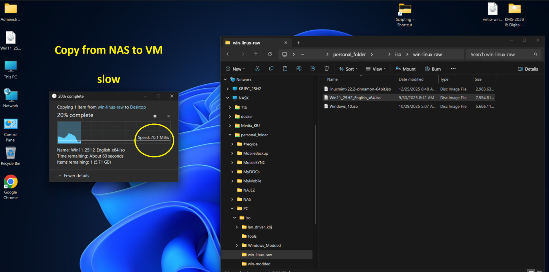This screenshot has height=272, width=549.
Task: Click the Cut scissors icon in toolbar
Action: pyautogui.click(x=257, y=69)
